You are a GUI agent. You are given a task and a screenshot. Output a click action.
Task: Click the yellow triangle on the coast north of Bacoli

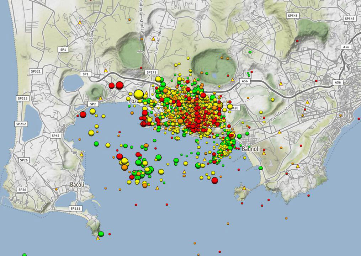(x=81, y=154)
